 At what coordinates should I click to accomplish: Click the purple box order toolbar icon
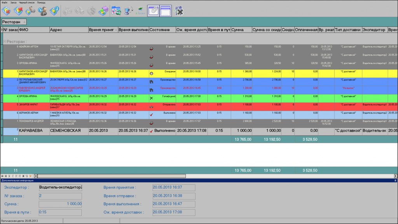click(103, 10)
